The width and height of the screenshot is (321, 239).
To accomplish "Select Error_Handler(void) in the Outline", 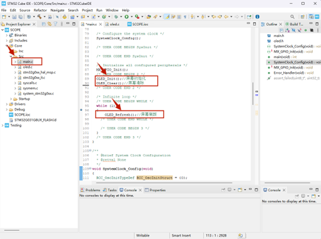I will click(x=290, y=73).
